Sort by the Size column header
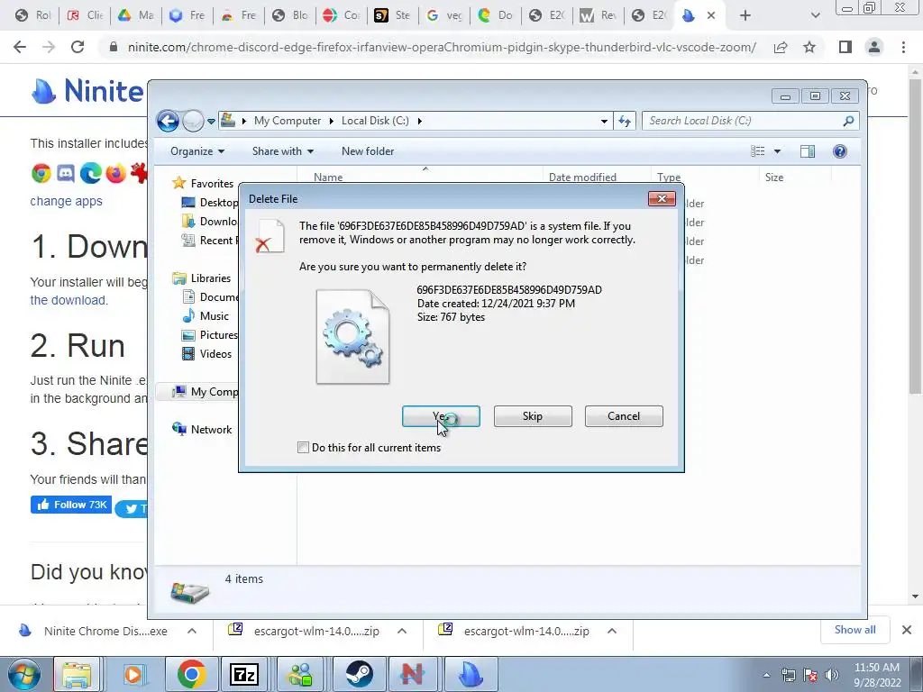923x692 pixels. pyautogui.click(x=796, y=177)
